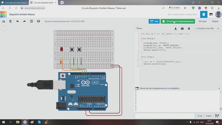Click the red LED on the breadboard
The image size is (222, 125).
tap(61, 49)
